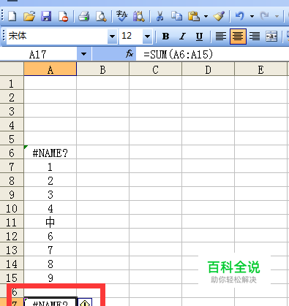
Task: Click Merge and Center icon
Action: click(271, 37)
